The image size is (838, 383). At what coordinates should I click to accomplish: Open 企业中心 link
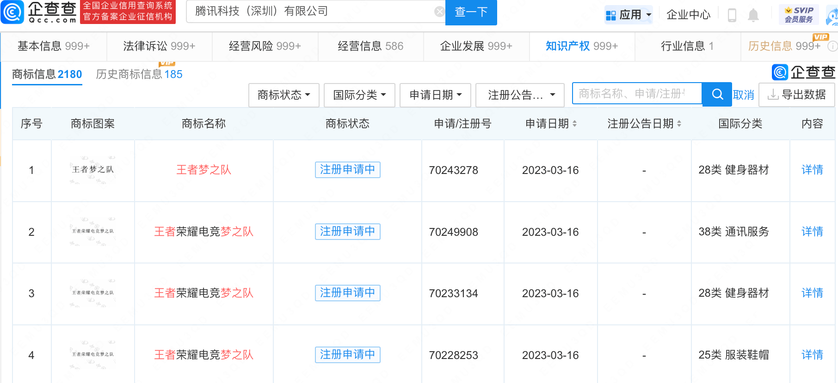tap(688, 15)
